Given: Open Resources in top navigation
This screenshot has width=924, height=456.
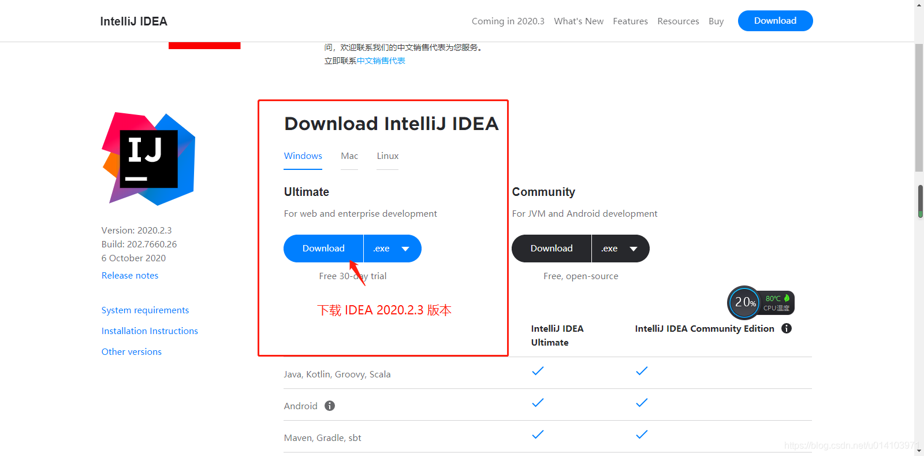Looking at the screenshot, I should pos(678,21).
